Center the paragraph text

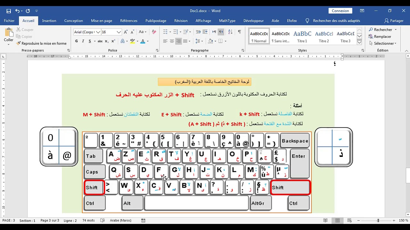pos(172,41)
